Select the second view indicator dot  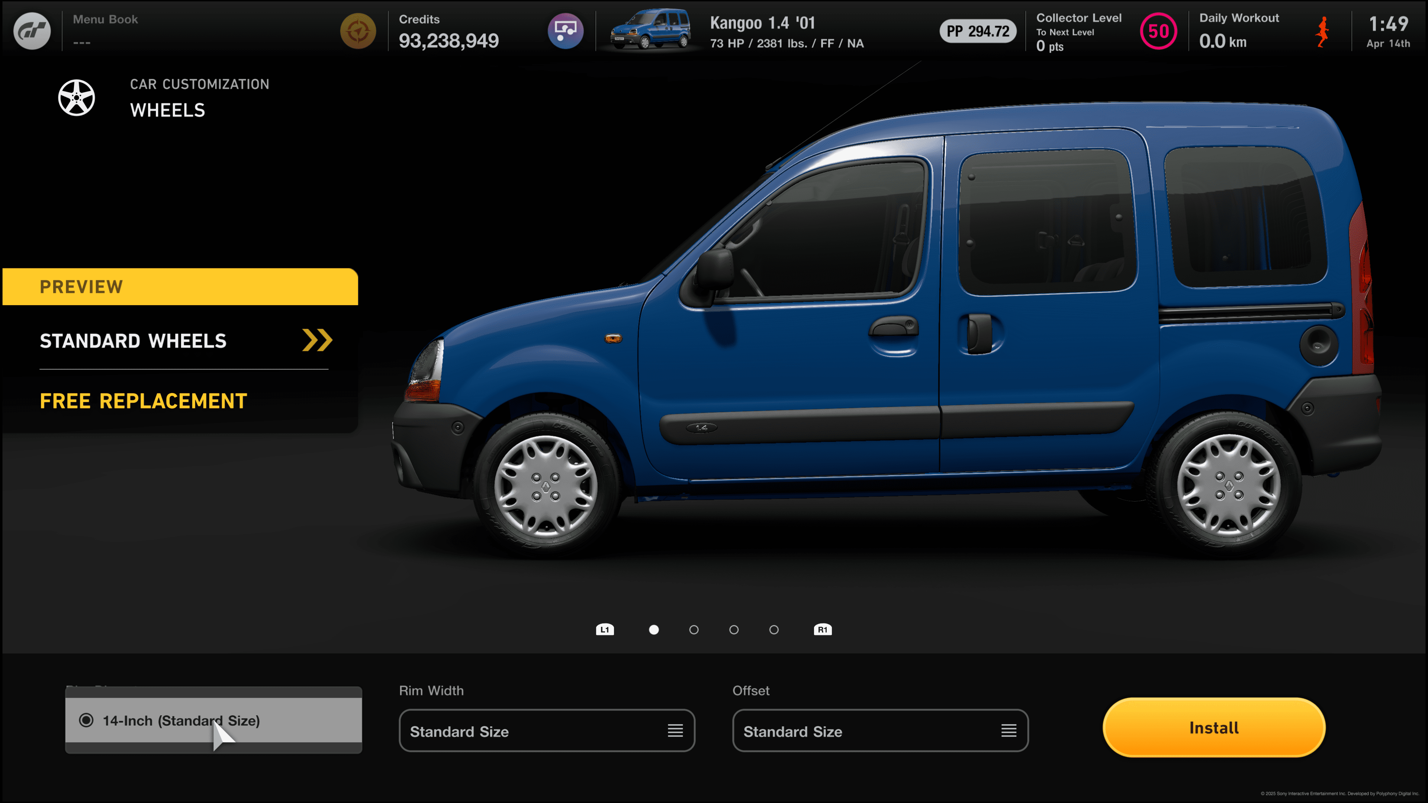click(x=694, y=629)
